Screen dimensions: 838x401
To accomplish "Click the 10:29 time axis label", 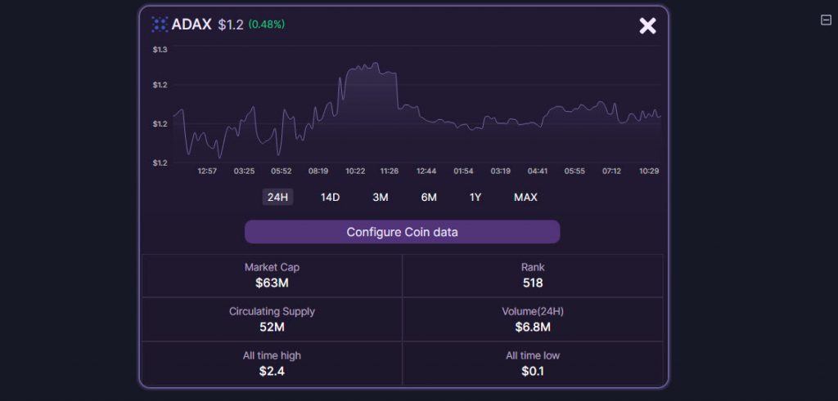I will coord(649,172).
